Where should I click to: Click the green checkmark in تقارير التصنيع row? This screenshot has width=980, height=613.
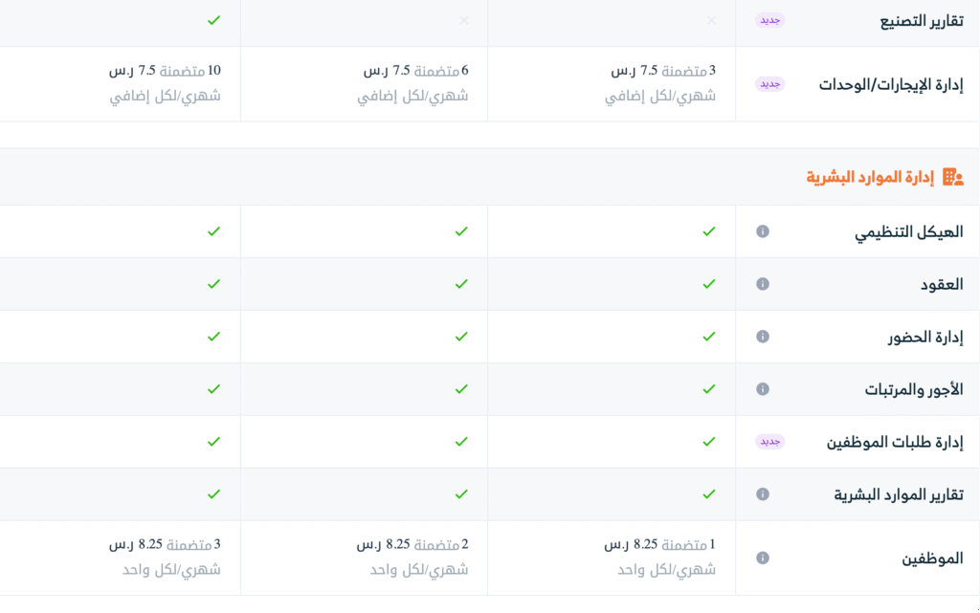coord(213,20)
